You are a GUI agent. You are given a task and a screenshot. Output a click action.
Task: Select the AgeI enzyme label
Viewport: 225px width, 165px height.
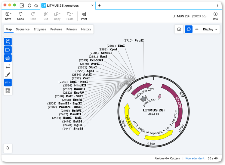(x=90, y=71)
